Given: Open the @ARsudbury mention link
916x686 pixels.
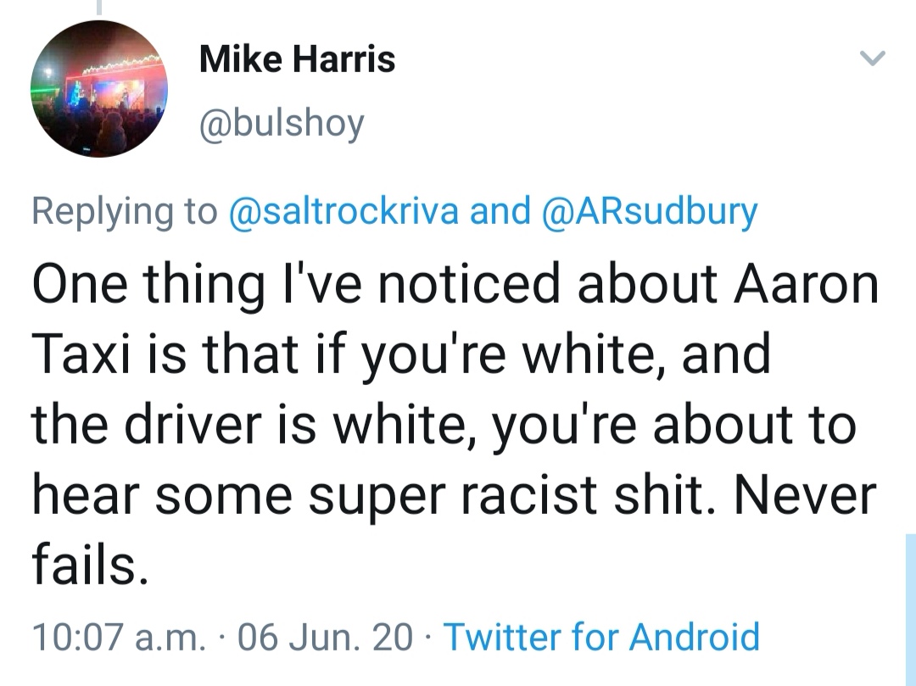Looking at the screenshot, I should [x=648, y=211].
